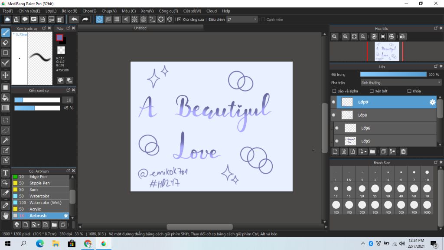Choose brush size 1000 preset
444x250 pixels.
(x=427, y=207)
